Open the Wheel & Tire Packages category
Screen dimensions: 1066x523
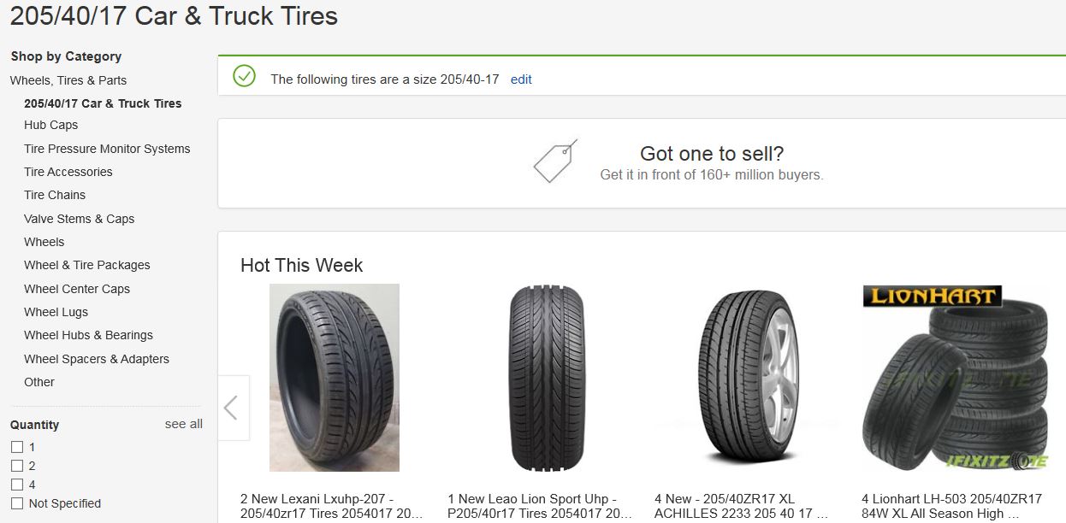pos(87,265)
